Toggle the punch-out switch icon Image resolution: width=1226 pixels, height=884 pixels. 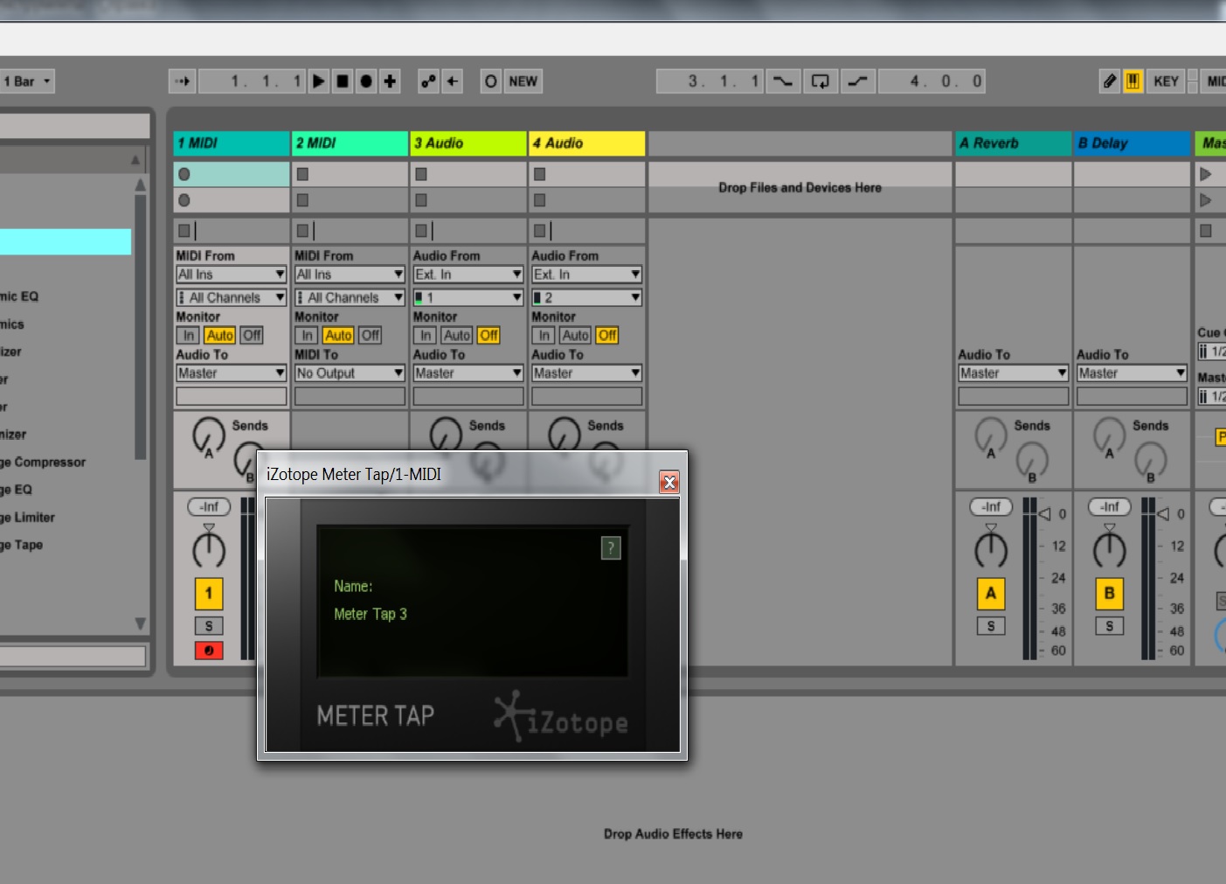click(x=858, y=81)
